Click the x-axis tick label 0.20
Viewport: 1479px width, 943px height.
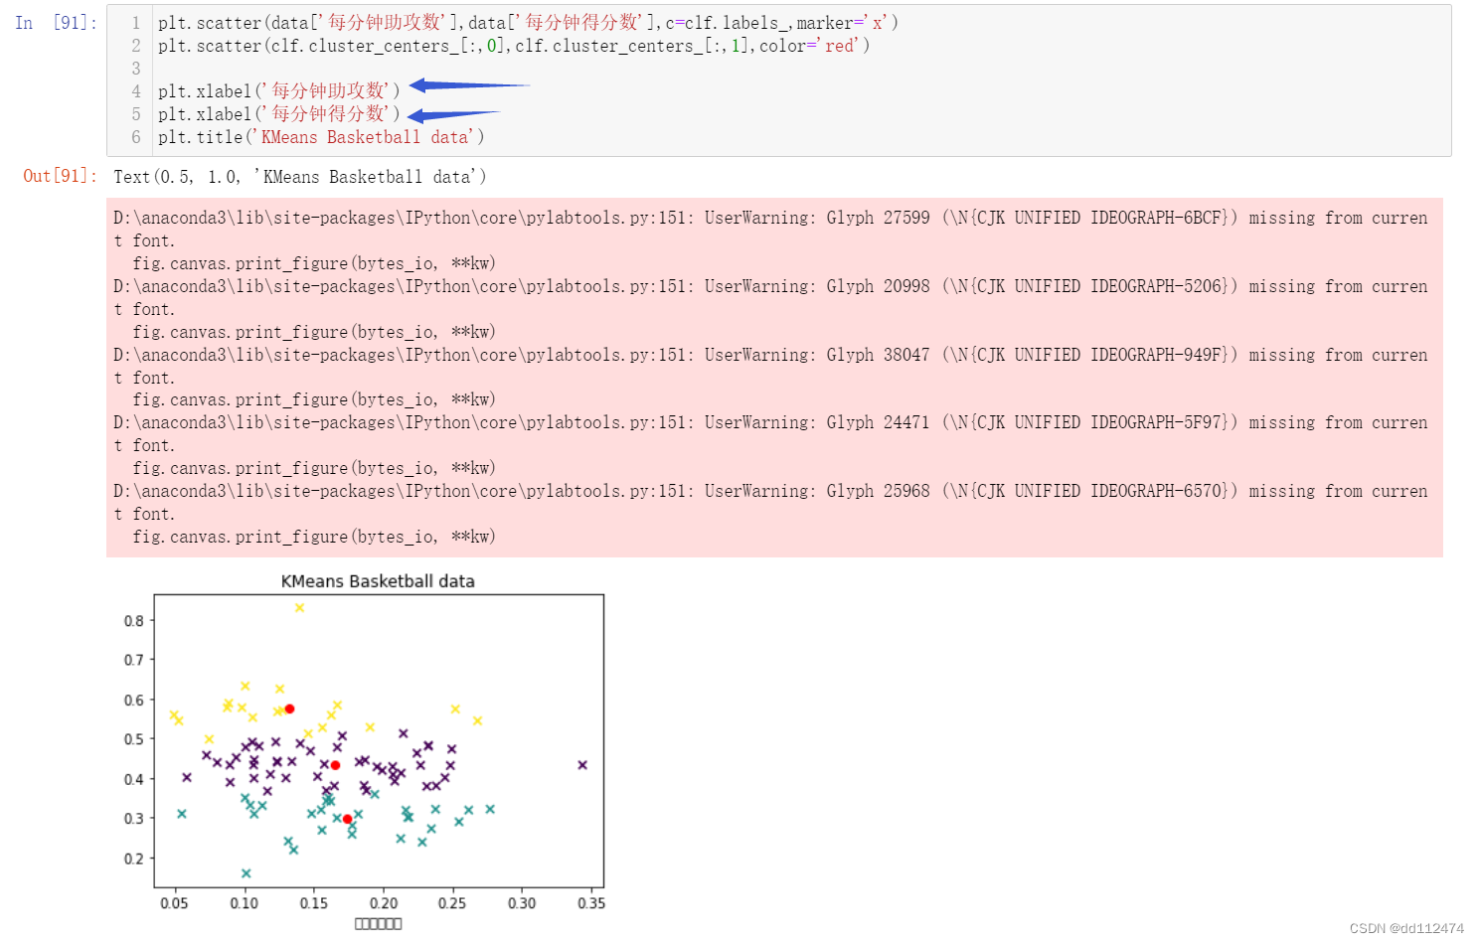[384, 903]
